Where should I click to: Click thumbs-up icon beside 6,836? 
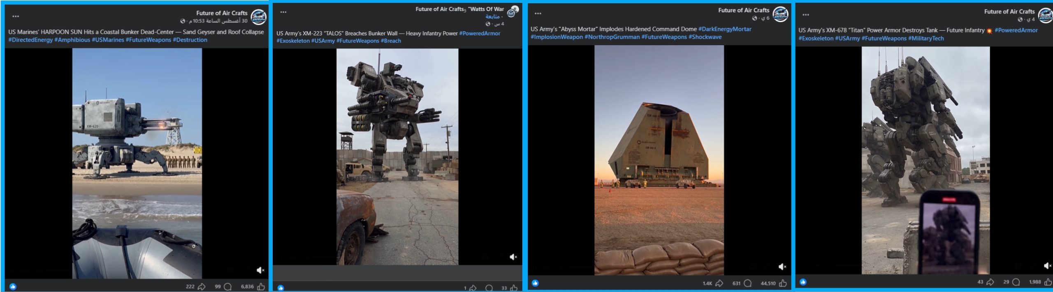[261, 287]
